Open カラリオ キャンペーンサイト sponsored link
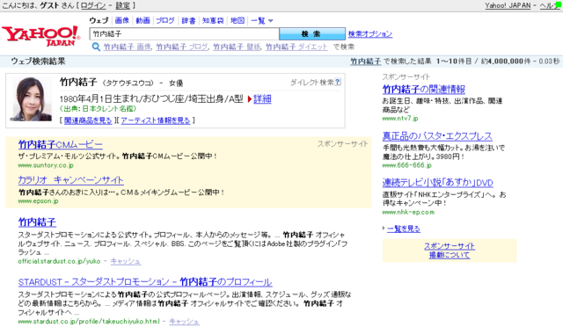This screenshot has width=563, height=327. pyautogui.click(x=70, y=180)
